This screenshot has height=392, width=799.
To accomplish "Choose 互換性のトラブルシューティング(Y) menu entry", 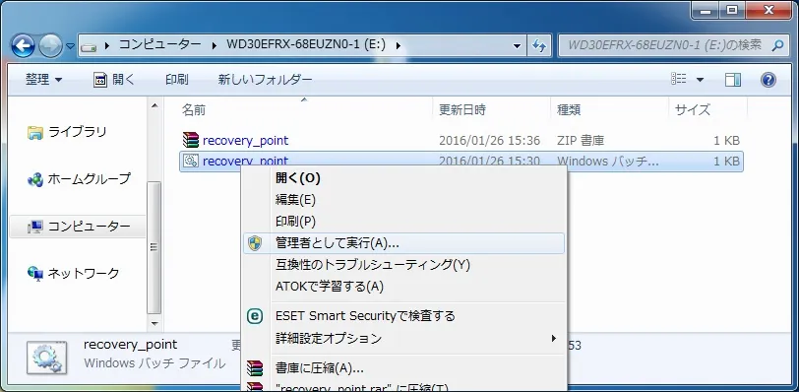I will 404,265.
